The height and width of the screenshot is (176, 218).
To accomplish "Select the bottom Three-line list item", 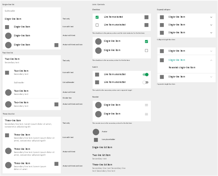I will pyautogui.click(x=102, y=165).
